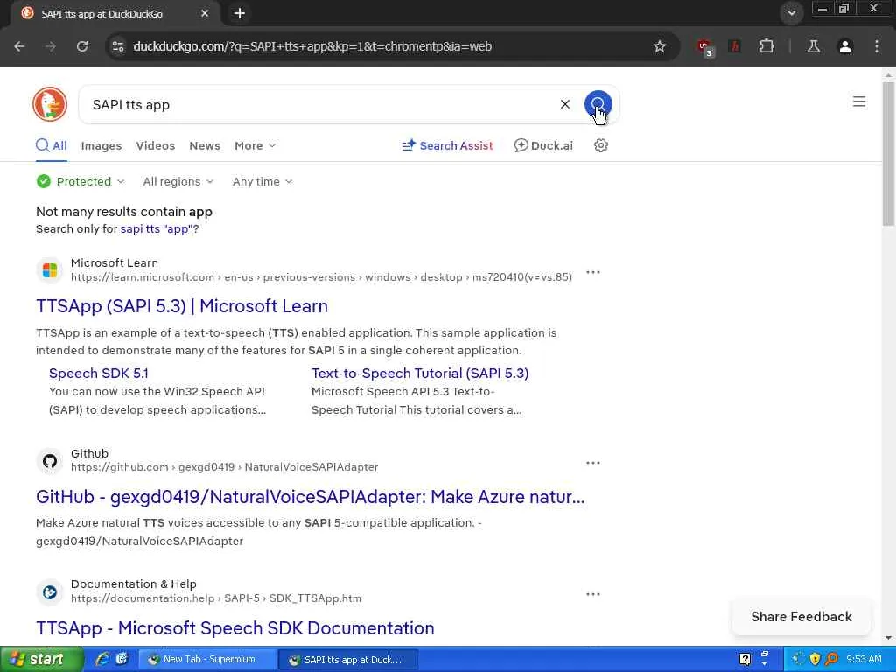Screen dimensions: 896x672
Task: Close the SAPI tts app tab
Action: click(x=205, y=13)
